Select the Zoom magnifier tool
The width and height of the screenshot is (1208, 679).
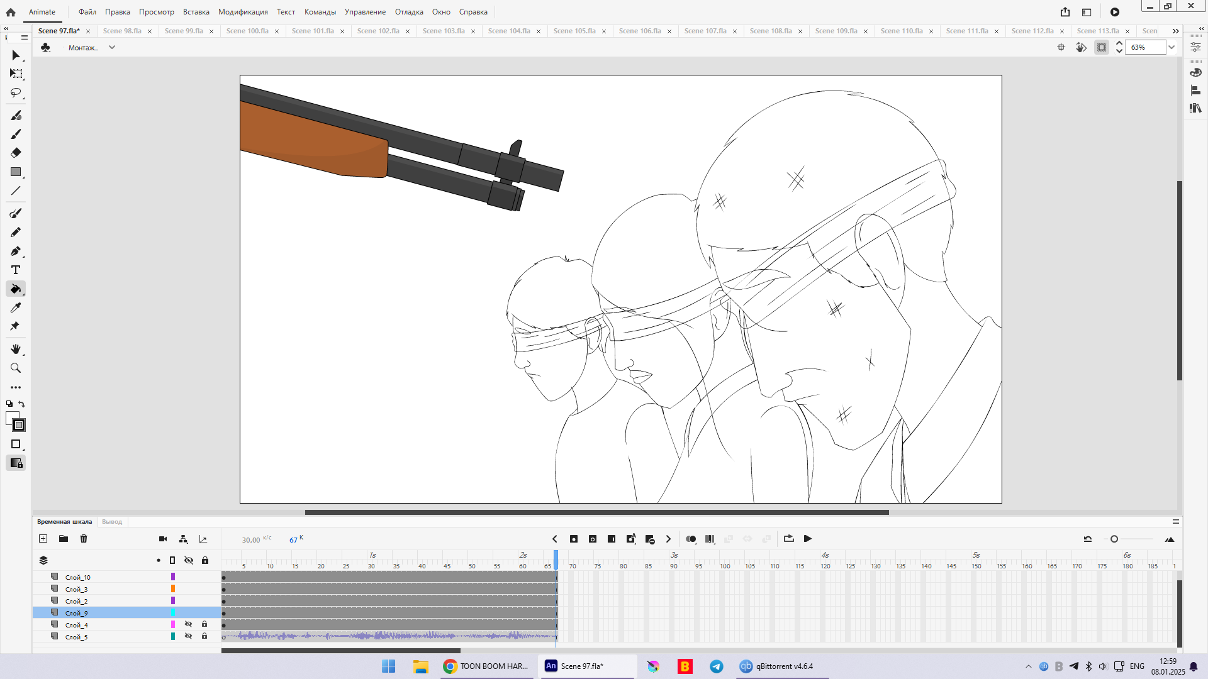click(16, 368)
